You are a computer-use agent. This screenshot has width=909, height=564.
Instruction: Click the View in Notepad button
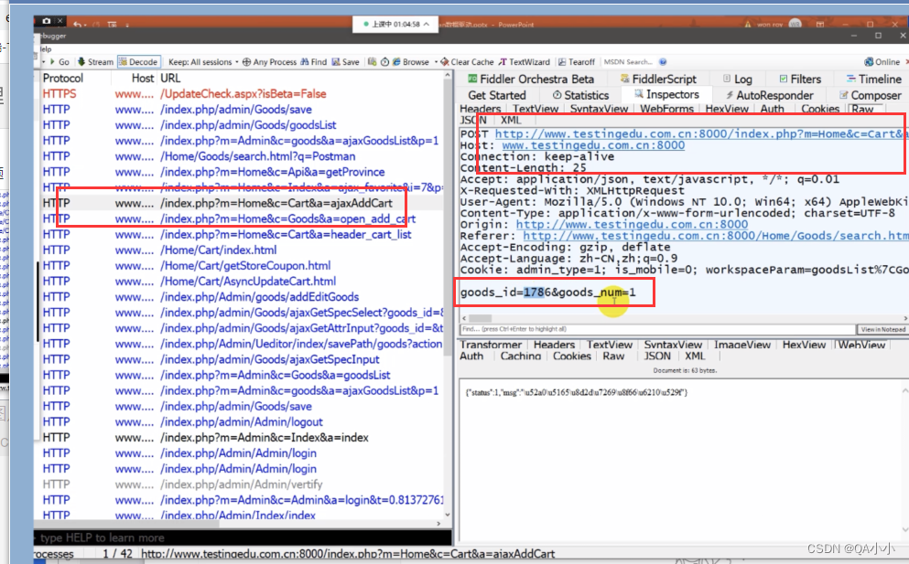882,329
